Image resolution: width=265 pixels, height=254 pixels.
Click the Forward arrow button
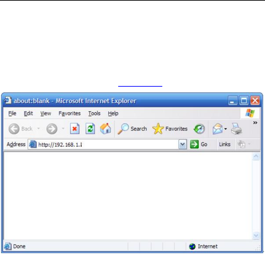52,129
